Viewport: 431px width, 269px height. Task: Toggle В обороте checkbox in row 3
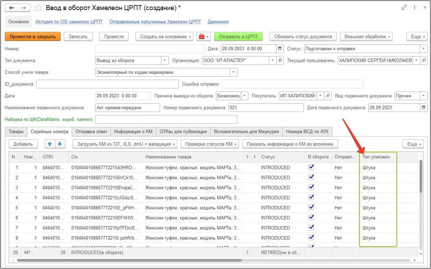pyautogui.click(x=311, y=187)
